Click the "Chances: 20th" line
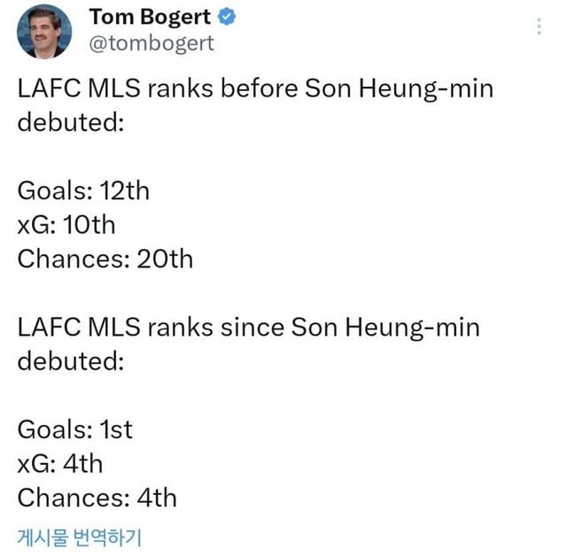The image size is (567, 556). (x=105, y=259)
